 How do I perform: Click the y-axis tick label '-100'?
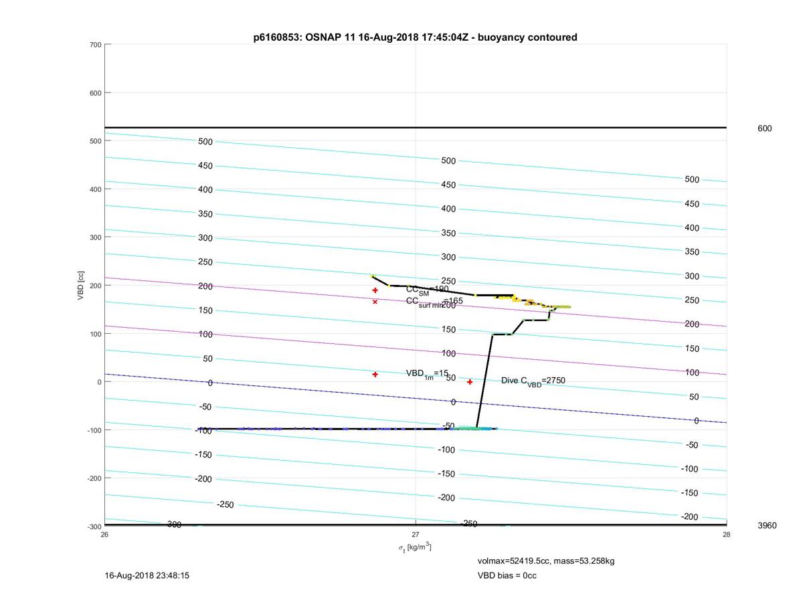tap(94, 430)
